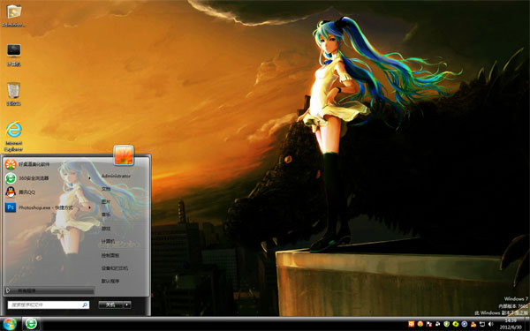Open the green 360 shield tray icon

click(x=446, y=324)
